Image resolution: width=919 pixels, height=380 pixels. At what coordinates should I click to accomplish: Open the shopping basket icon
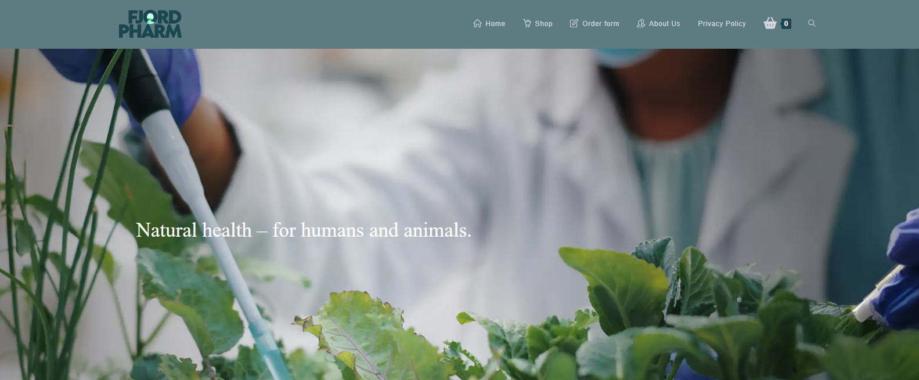[770, 23]
